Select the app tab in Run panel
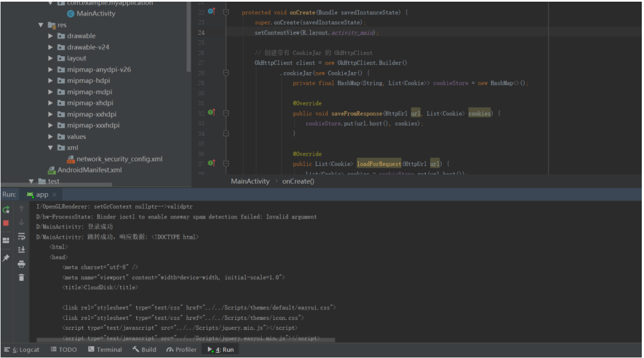The width and height of the screenshot is (644, 358). pos(42,195)
